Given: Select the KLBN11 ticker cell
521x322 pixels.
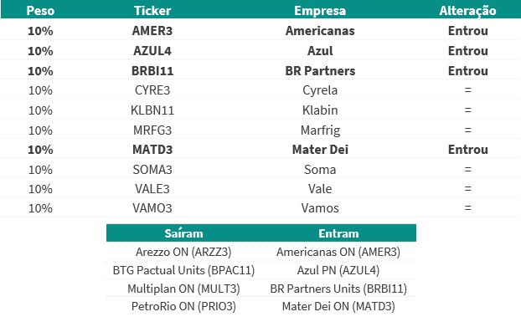Looking at the screenshot, I should point(152,110).
